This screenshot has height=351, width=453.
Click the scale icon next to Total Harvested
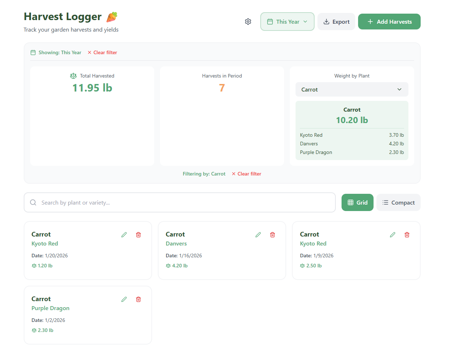click(x=73, y=76)
